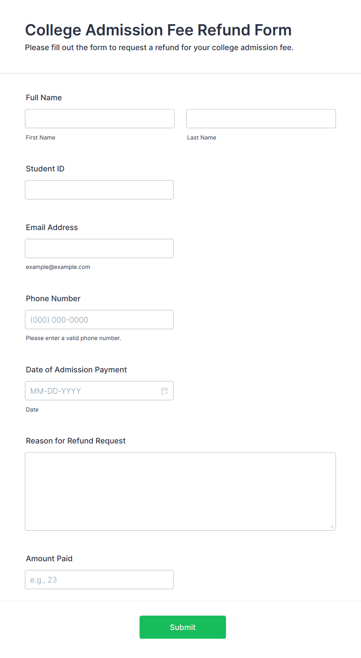Click the Email Address label

[x=52, y=227]
